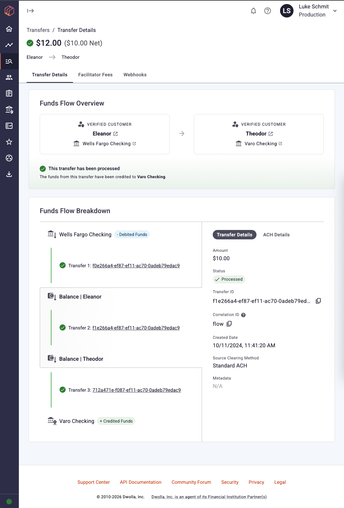The image size is (344, 508).
Task: Open notifications bell
Action: pos(253,11)
